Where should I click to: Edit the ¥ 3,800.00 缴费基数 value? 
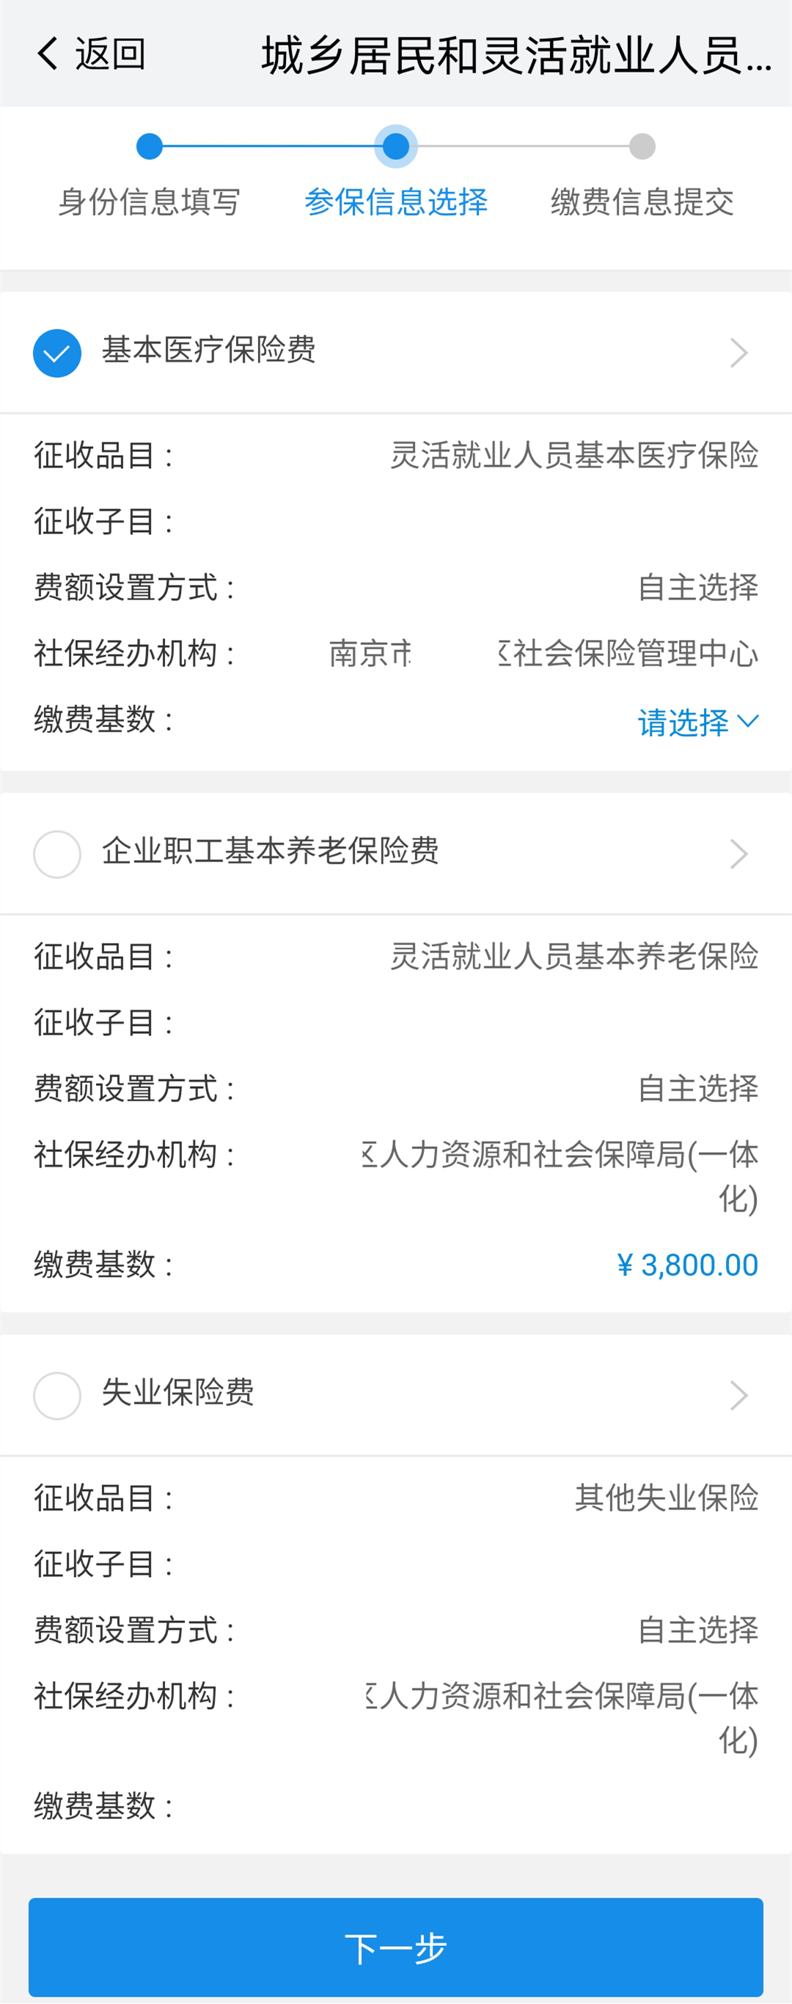pyautogui.click(x=687, y=1265)
